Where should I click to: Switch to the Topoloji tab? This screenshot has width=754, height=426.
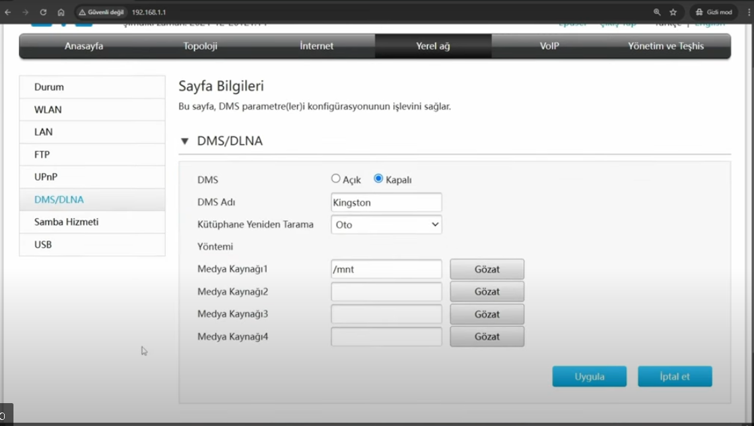pos(199,46)
